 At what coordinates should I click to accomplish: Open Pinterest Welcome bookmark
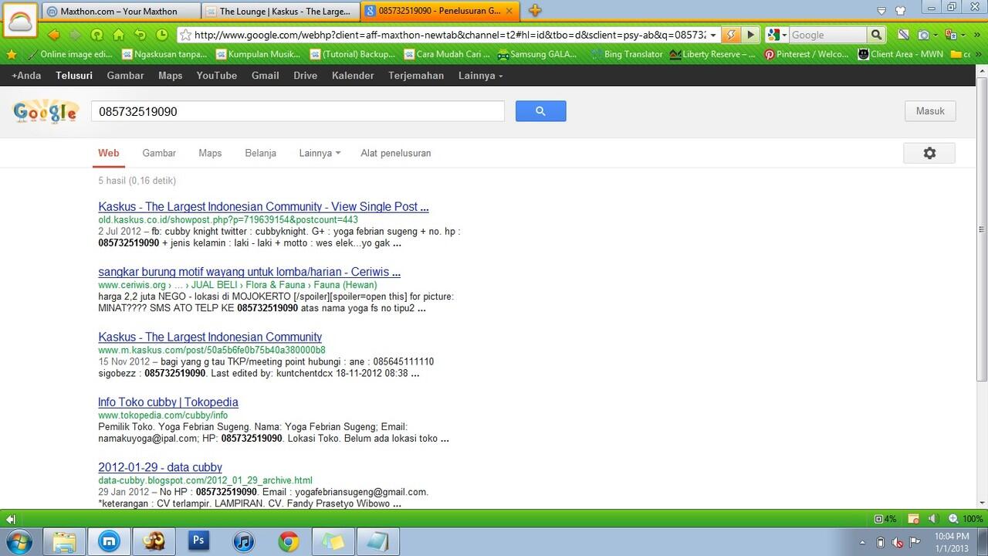[x=806, y=54]
